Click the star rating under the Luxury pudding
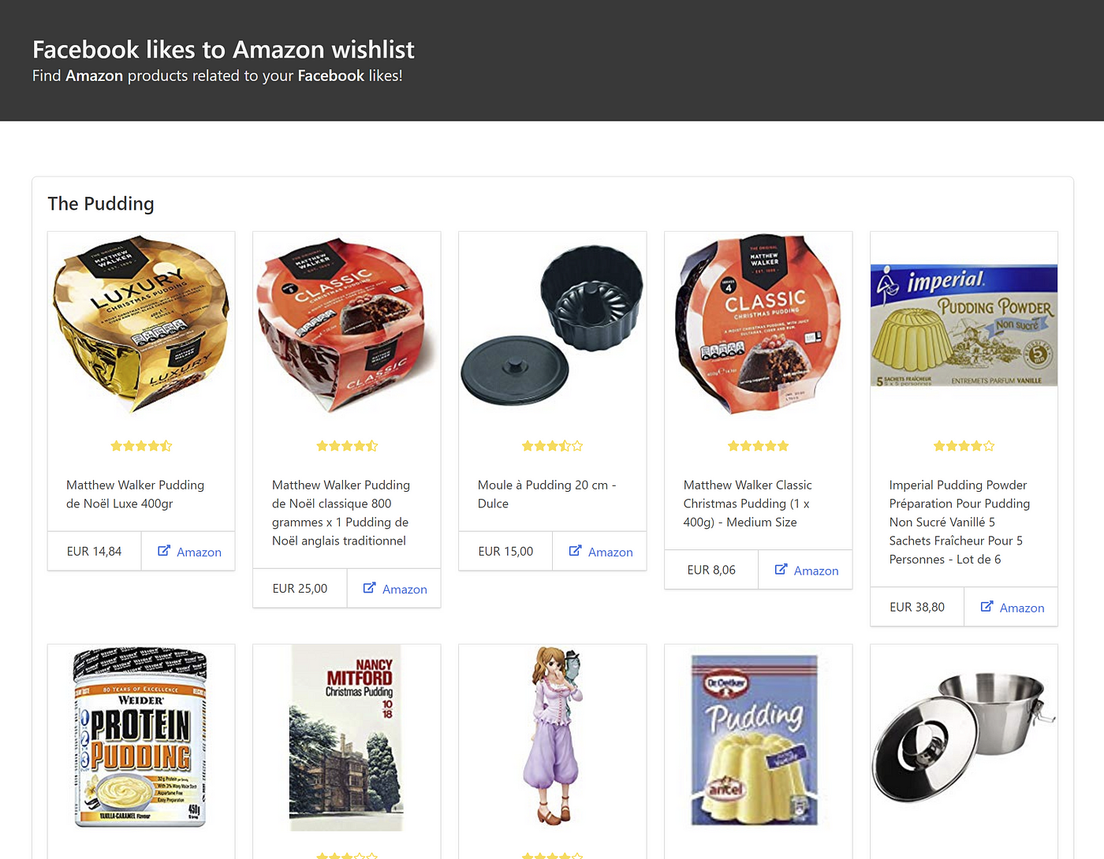Image resolution: width=1104 pixels, height=859 pixels. 141,446
